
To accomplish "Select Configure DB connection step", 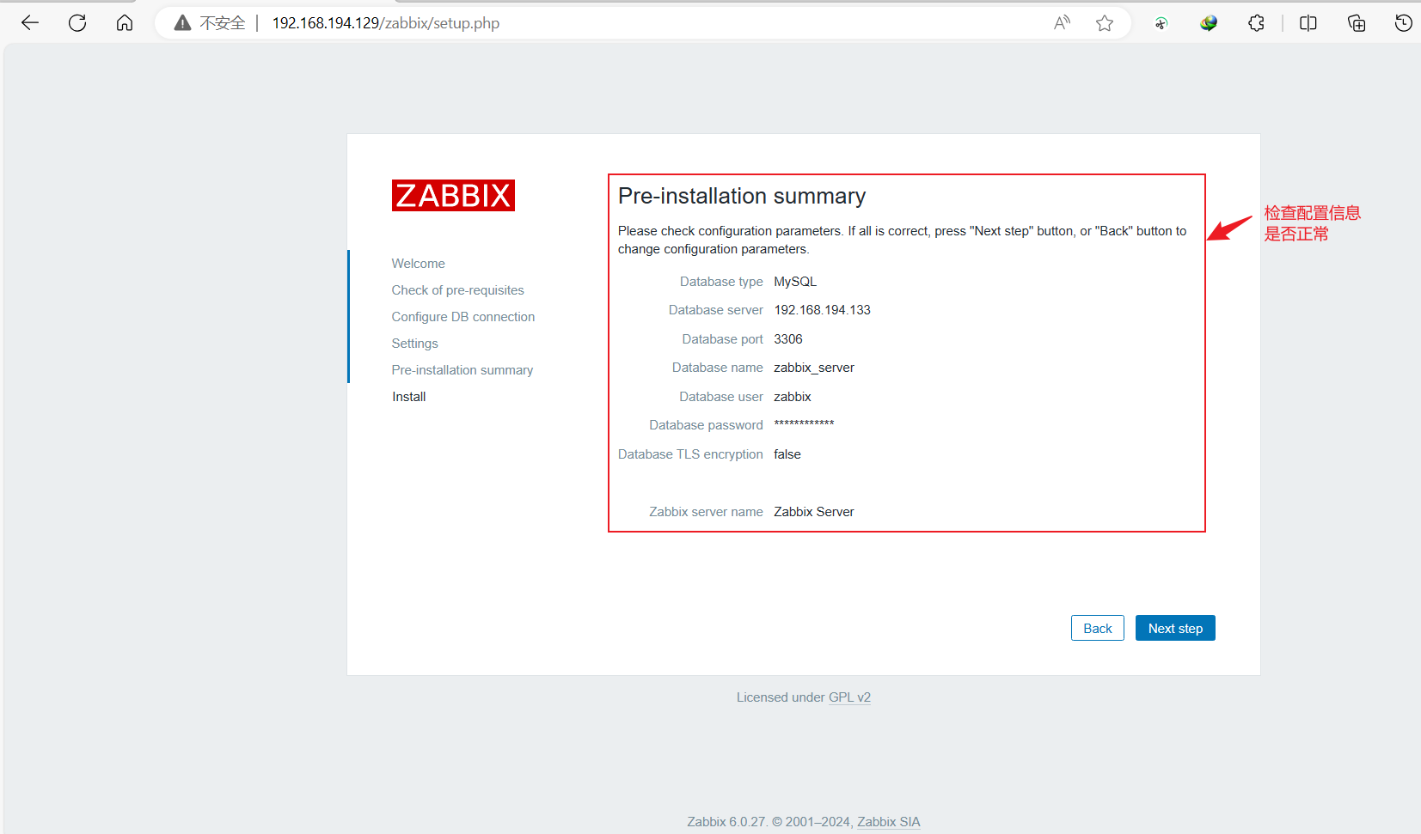I will point(462,317).
